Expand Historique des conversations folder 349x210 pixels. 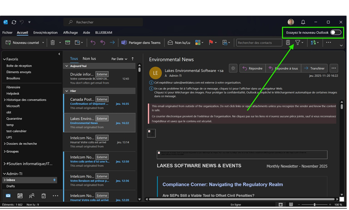[5, 100]
